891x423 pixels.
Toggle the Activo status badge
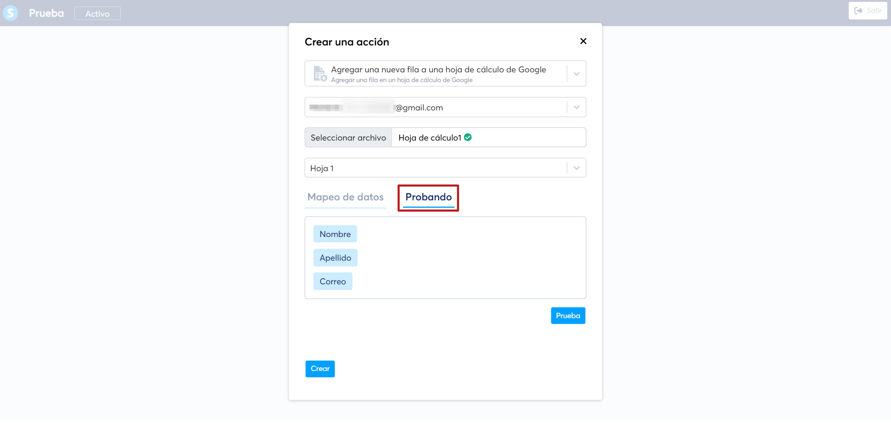tap(97, 13)
